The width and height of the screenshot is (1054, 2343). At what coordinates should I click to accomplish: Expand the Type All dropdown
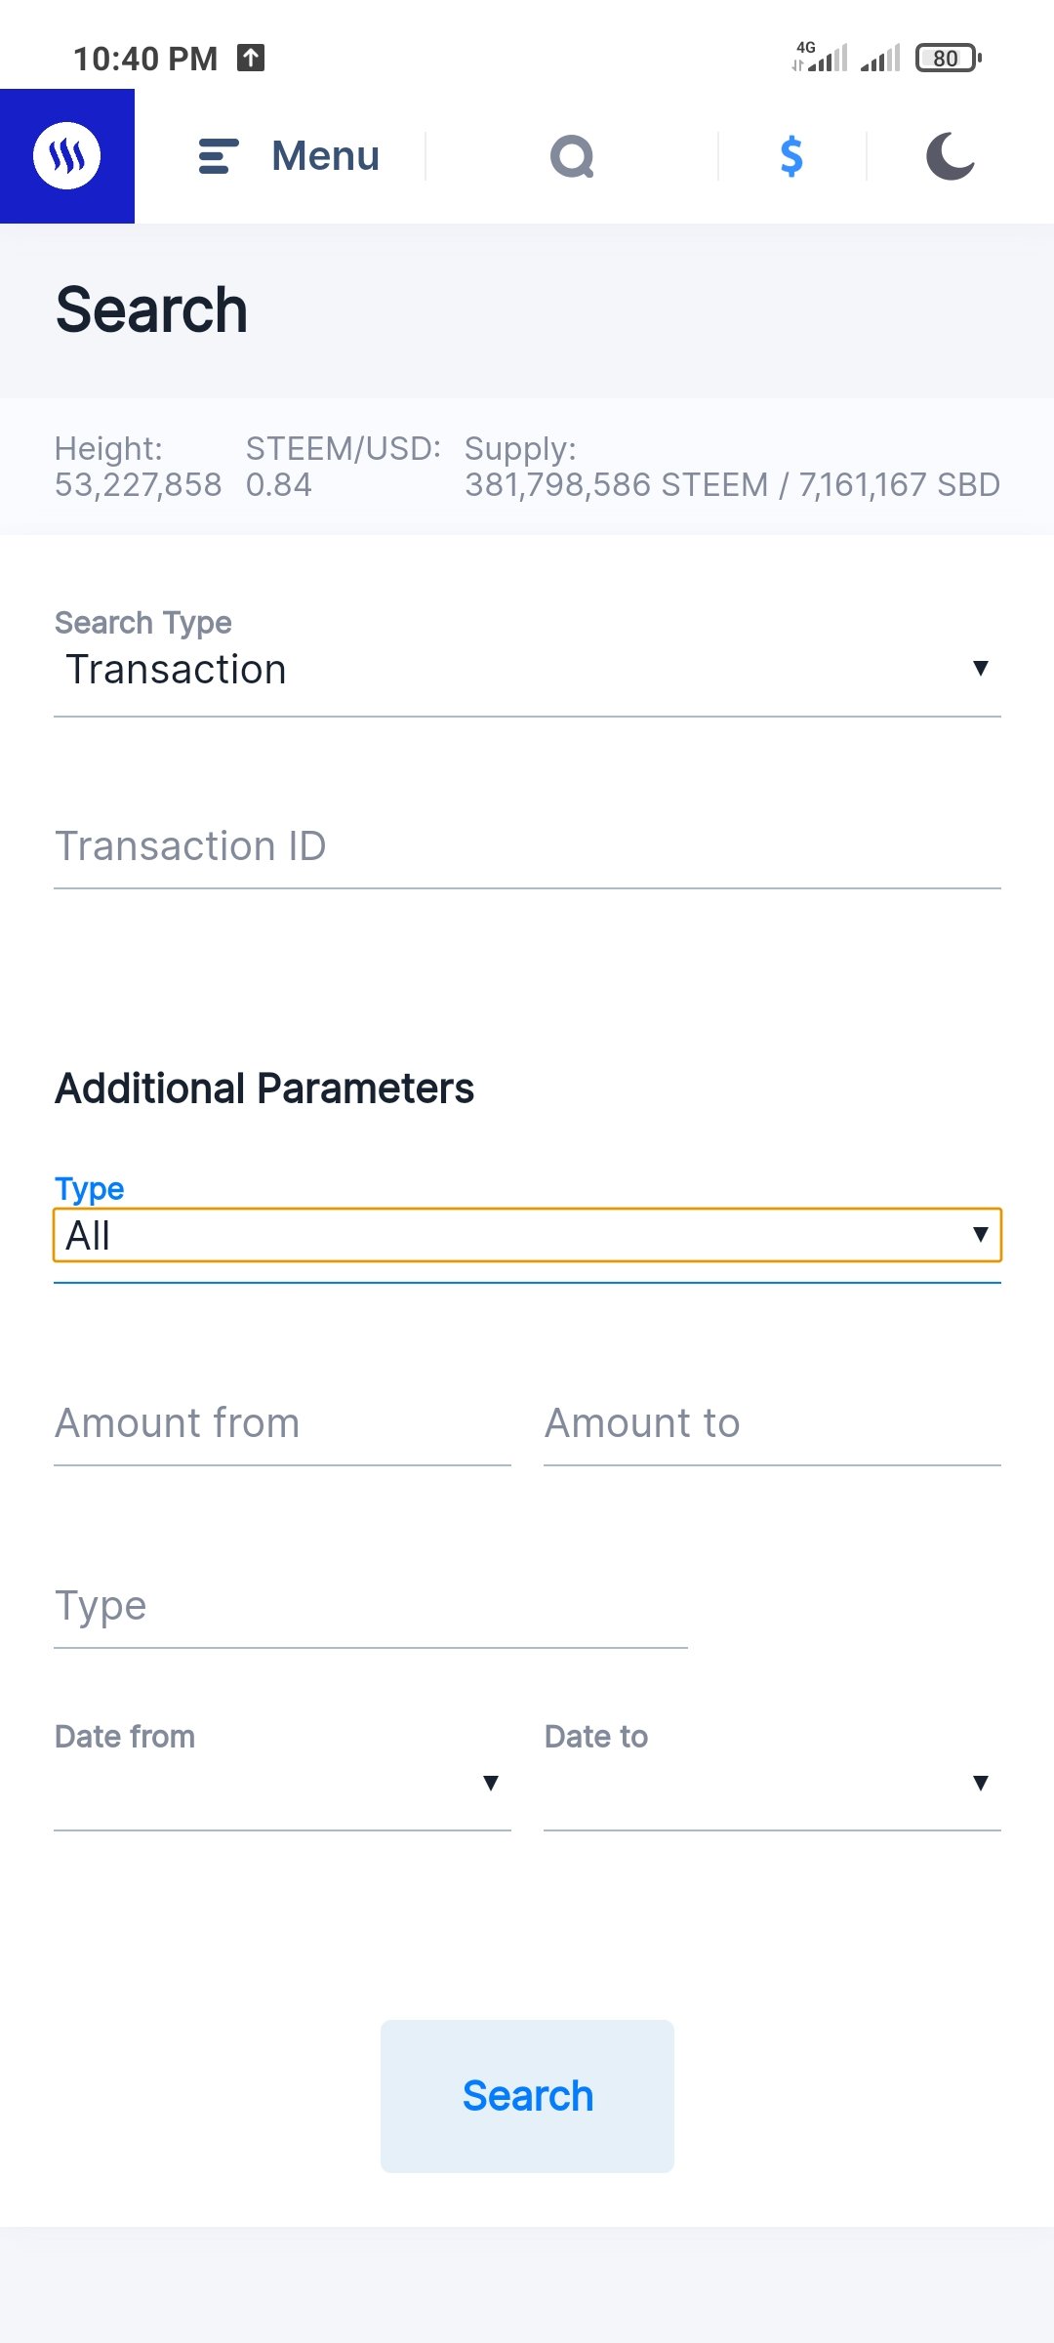tap(527, 1236)
